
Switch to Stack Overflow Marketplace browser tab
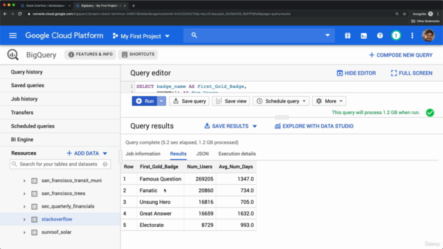click(46, 6)
